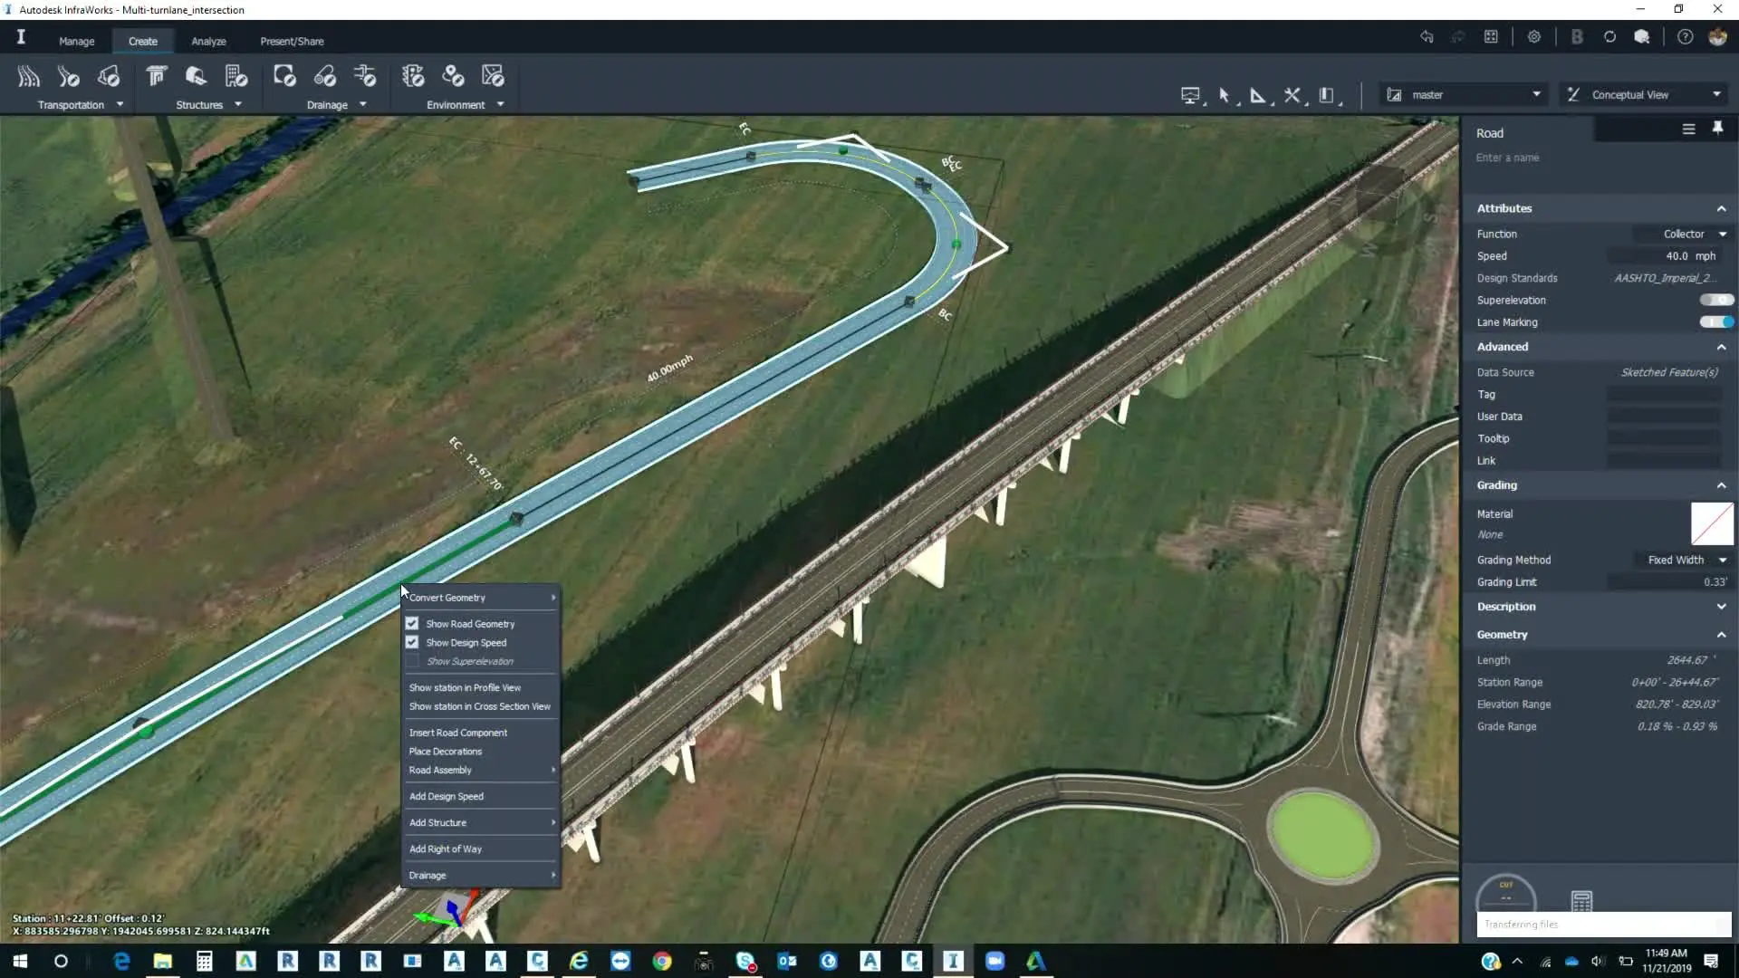Image resolution: width=1739 pixels, height=978 pixels.
Task: Click the calculator icon in Road panel
Action: [x=1581, y=901]
